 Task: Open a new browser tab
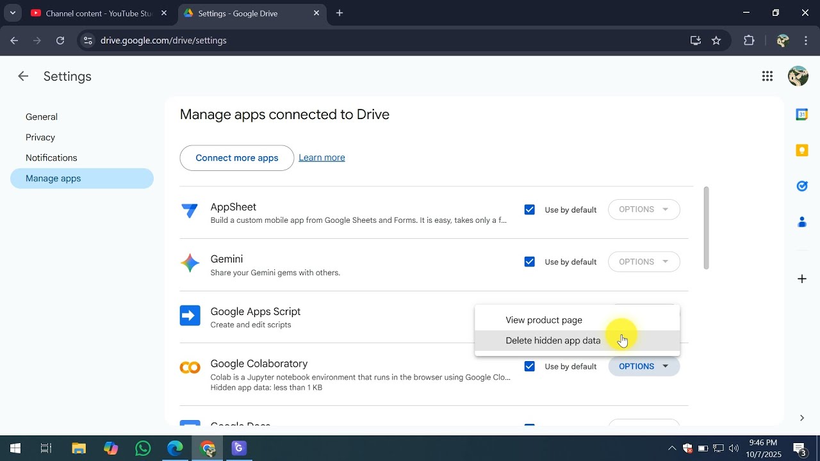click(x=340, y=13)
